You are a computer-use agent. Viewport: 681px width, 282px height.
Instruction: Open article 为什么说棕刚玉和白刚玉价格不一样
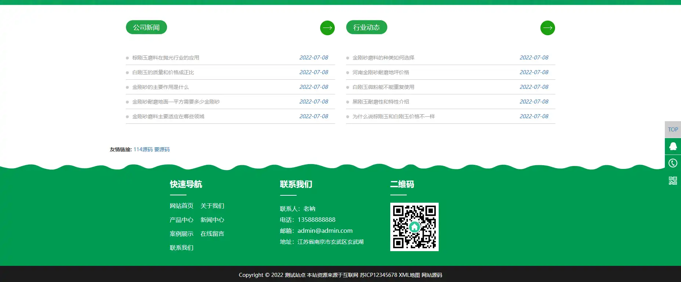point(394,116)
